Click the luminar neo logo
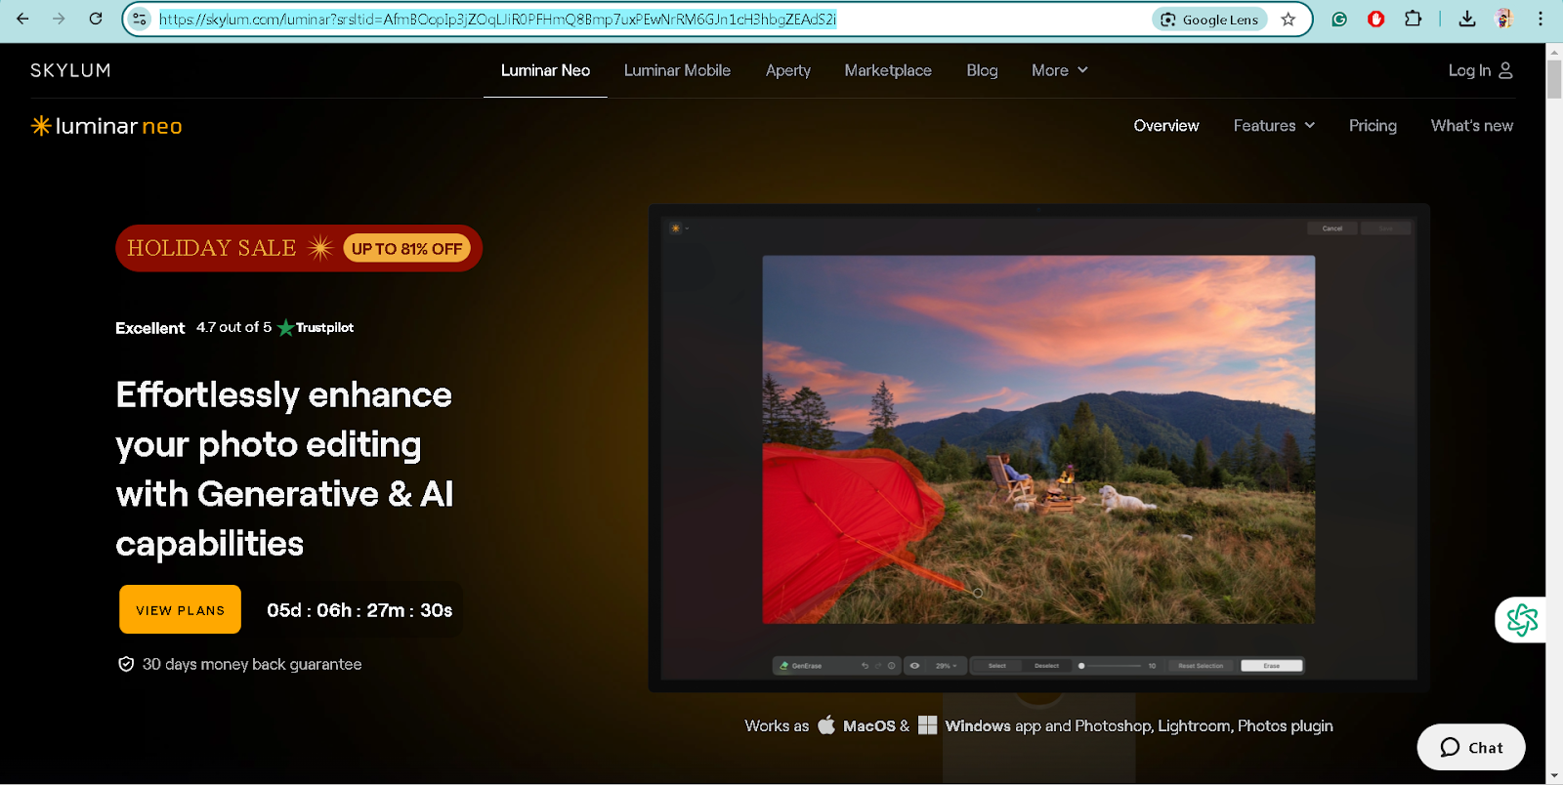 106,126
